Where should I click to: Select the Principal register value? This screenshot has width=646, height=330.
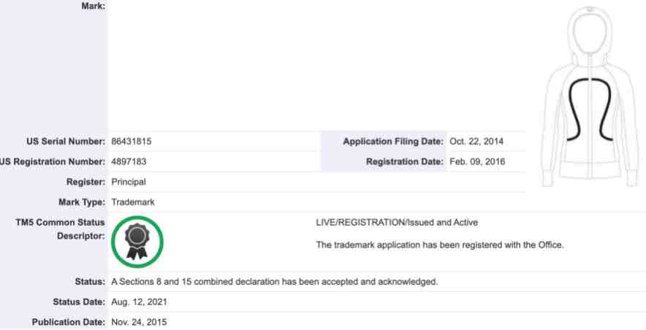coord(129,182)
